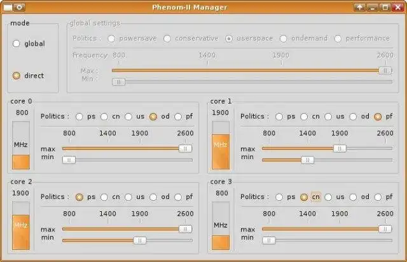Screen dimensions: 407x262
Task: Set core 0 politics to pf
Action: coord(178,117)
